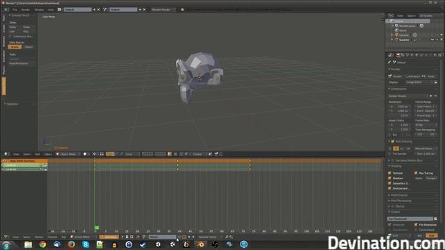Click the Frame Step value slider

426,116
